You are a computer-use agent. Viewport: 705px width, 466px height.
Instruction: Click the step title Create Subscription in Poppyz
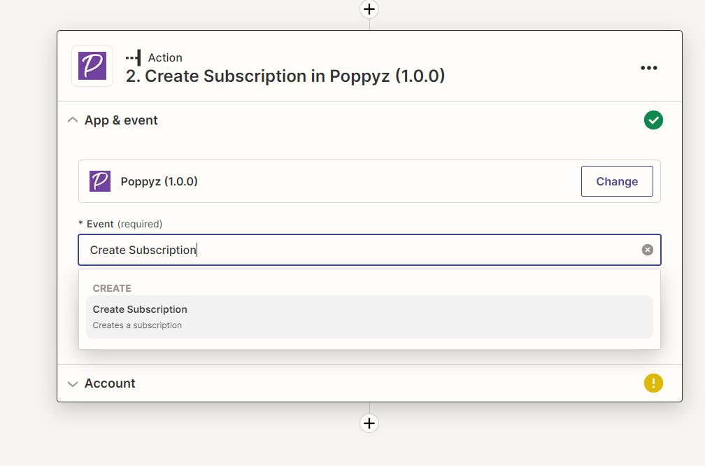point(285,76)
